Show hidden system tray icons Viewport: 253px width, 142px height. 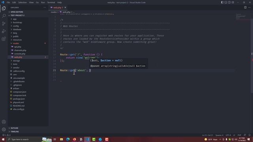(x=220, y=139)
